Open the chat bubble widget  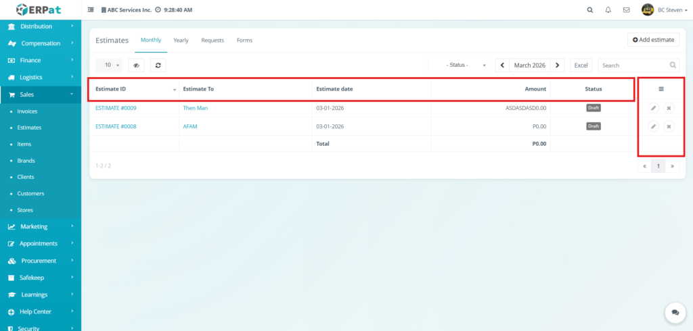pyautogui.click(x=675, y=313)
